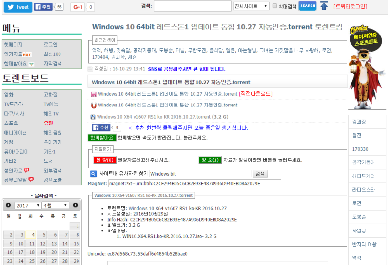Click the 김과장 sidebar keyword
The height and width of the screenshot is (265, 390).
[x=359, y=122]
